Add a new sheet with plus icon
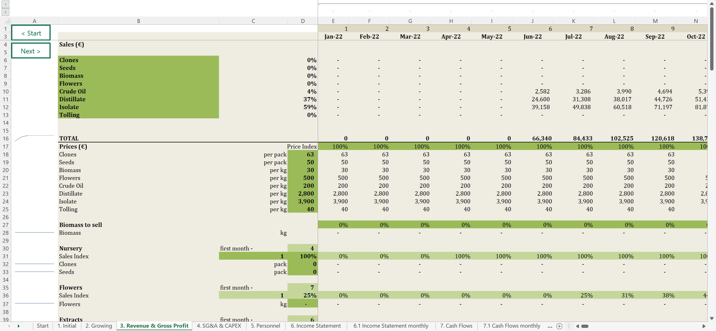Image resolution: width=716 pixels, height=331 pixels. pos(559,326)
